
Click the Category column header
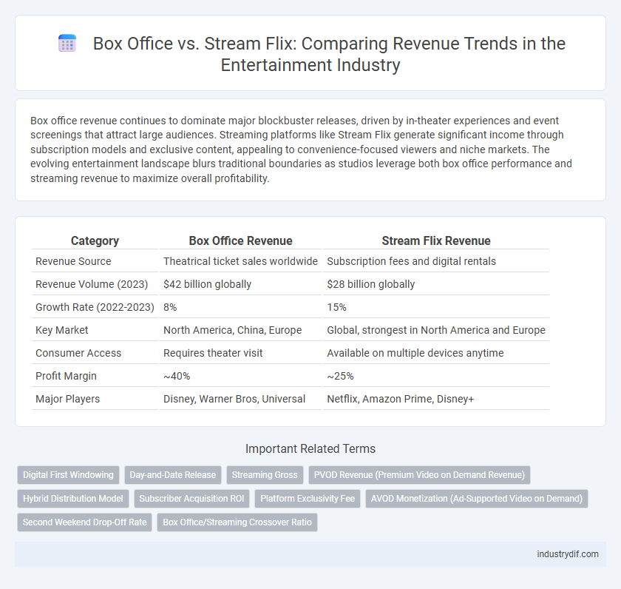pyautogui.click(x=95, y=240)
